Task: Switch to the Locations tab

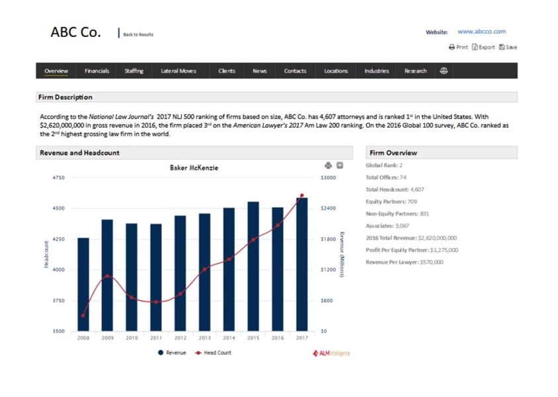Action: coord(336,71)
